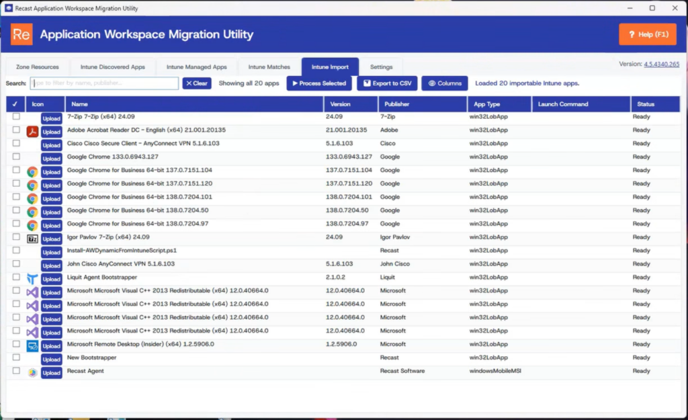Upload the Recast Agent app
The height and width of the screenshot is (420, 688).
(51, 372)
